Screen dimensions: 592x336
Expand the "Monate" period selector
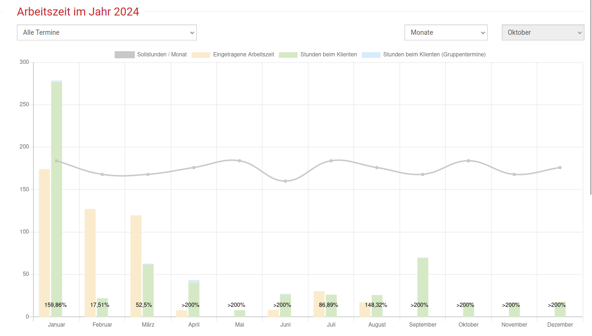click(x=445, y=32)
